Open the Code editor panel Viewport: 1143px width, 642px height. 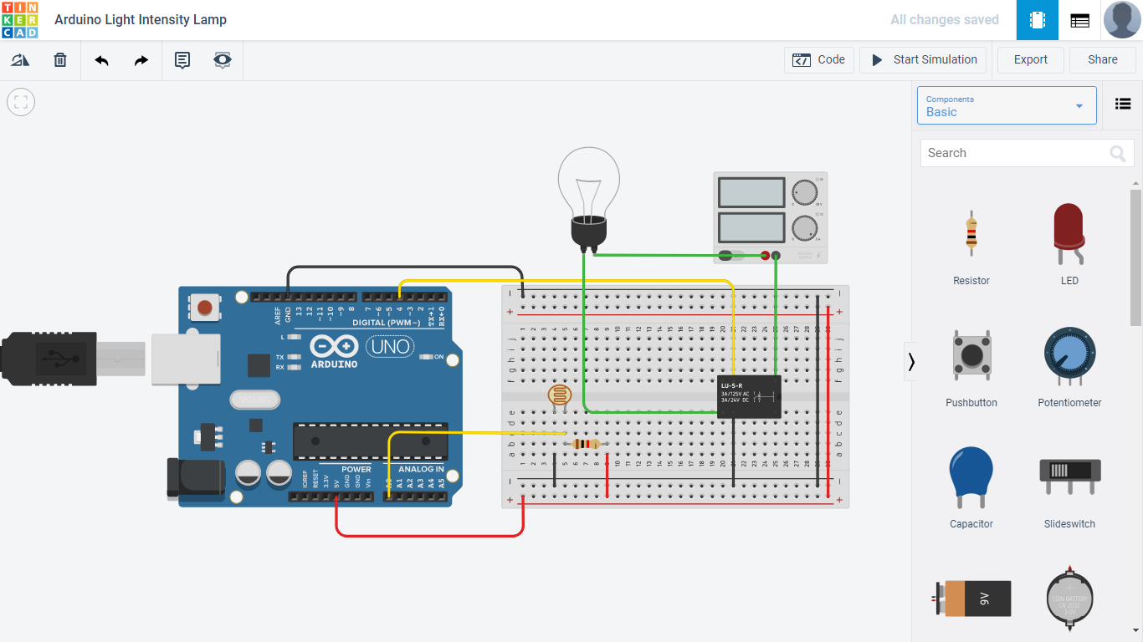[x=818, y=59]
